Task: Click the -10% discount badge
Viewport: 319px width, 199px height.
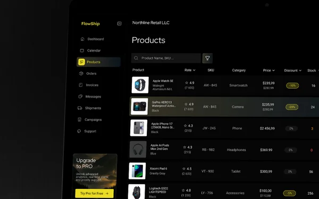Action: [292, 85]
